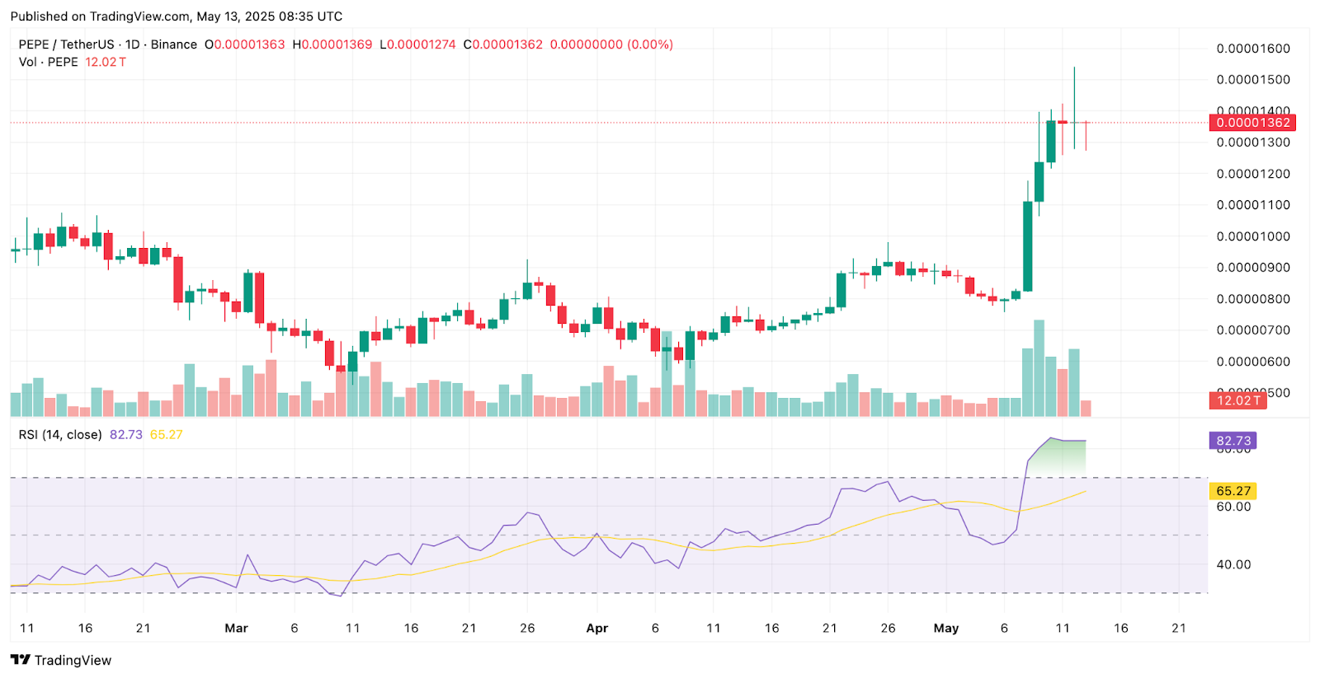Select the yellow 65.27 RSI average tag
This screenshot has width=1320, height=678.
coord(1233,491)
